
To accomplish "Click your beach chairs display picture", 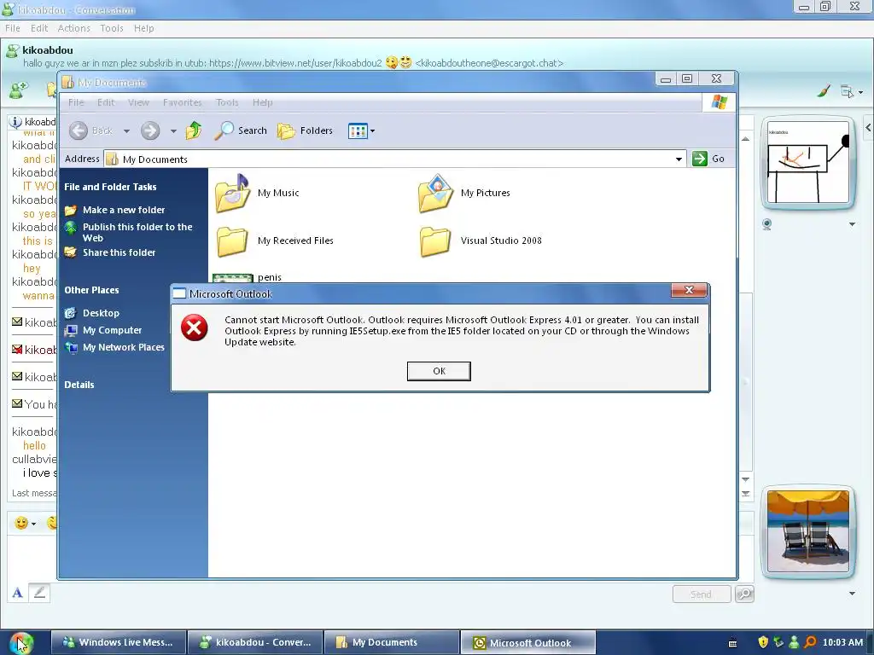I will pyautogui.click(x=808, y=531).
